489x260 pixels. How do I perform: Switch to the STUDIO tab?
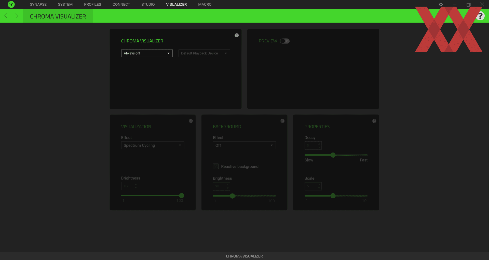tap(148, 5)
